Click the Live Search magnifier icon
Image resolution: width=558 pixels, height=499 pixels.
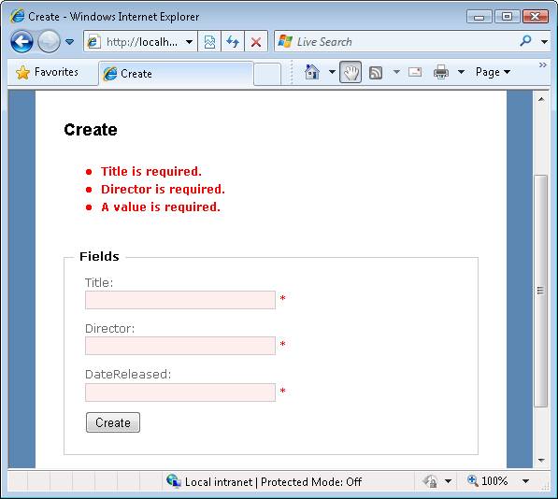525,41
